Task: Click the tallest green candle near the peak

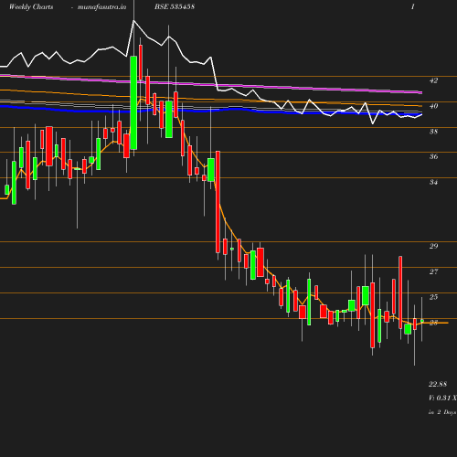Action: click(x=133, y=102)
